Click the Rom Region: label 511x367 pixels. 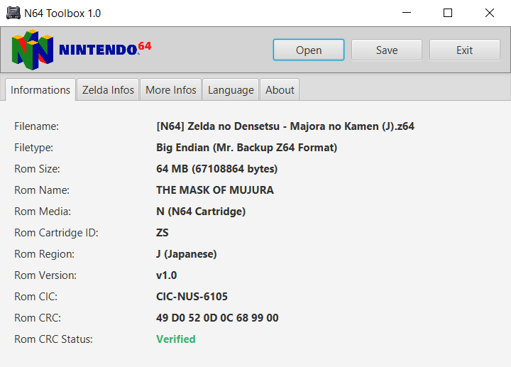(x=44, y=254)
